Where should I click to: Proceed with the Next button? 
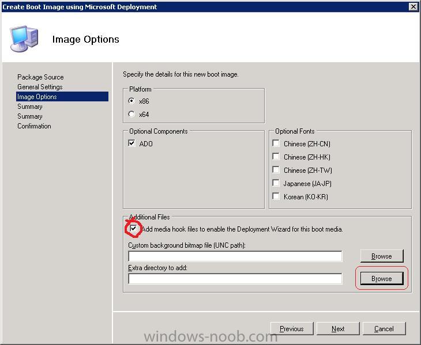coord(338,329)
